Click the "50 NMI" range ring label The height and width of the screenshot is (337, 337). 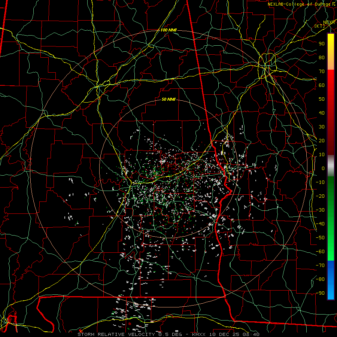click(x=168, y=99)
